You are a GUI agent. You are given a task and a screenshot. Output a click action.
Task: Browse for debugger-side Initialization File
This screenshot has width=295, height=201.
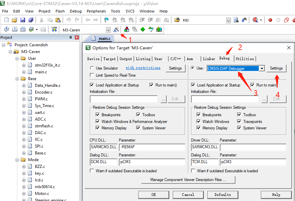264,99
